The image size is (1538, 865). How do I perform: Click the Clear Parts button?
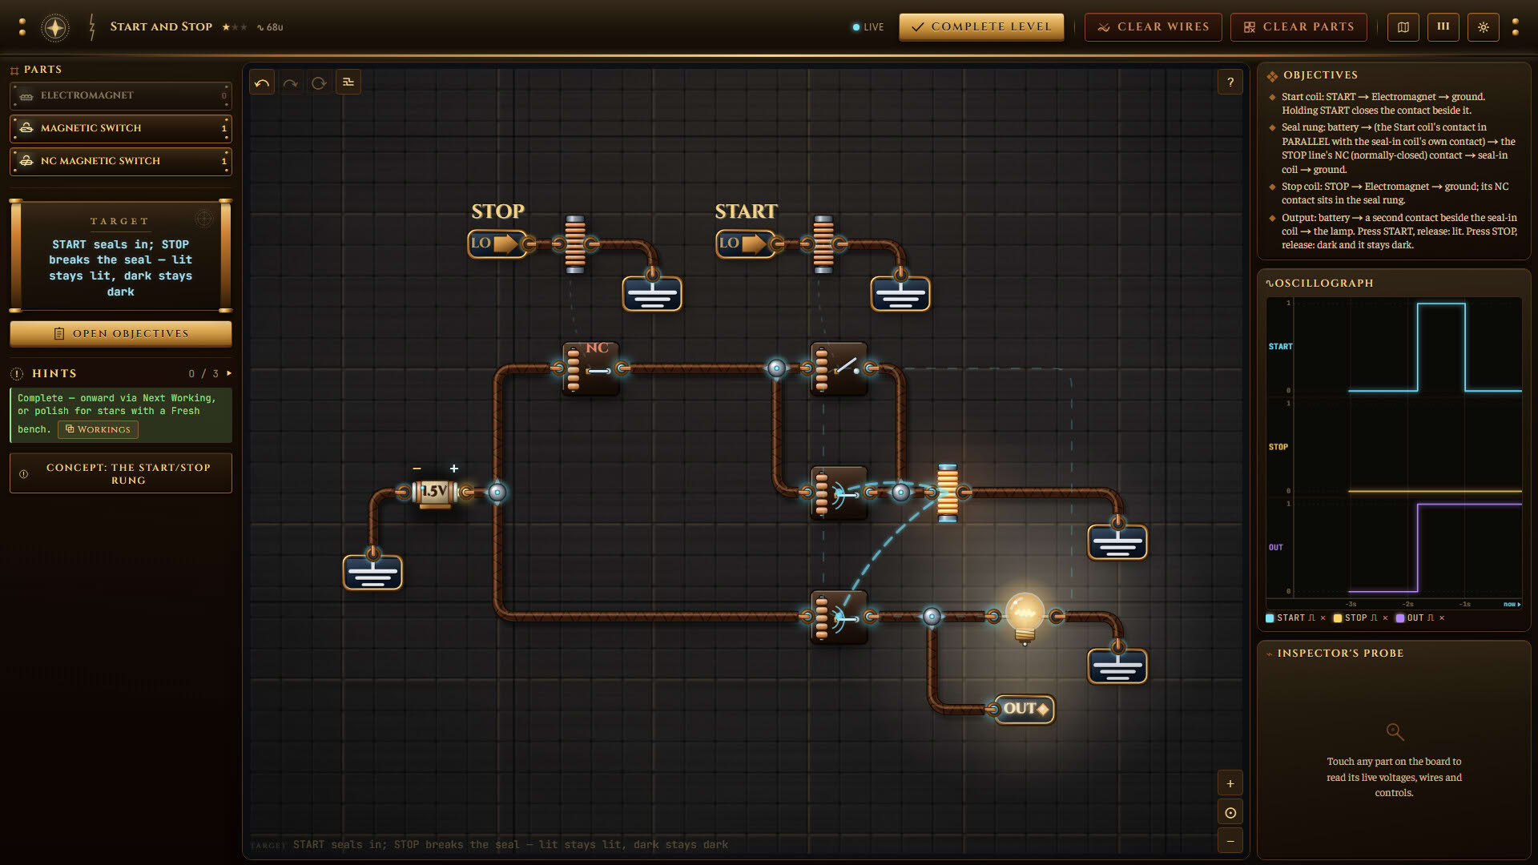click(x=1298, y=27)
